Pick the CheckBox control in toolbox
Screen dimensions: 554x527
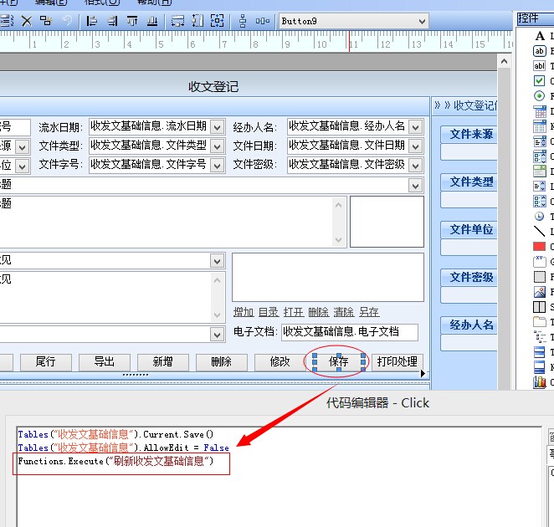[540, 81]
